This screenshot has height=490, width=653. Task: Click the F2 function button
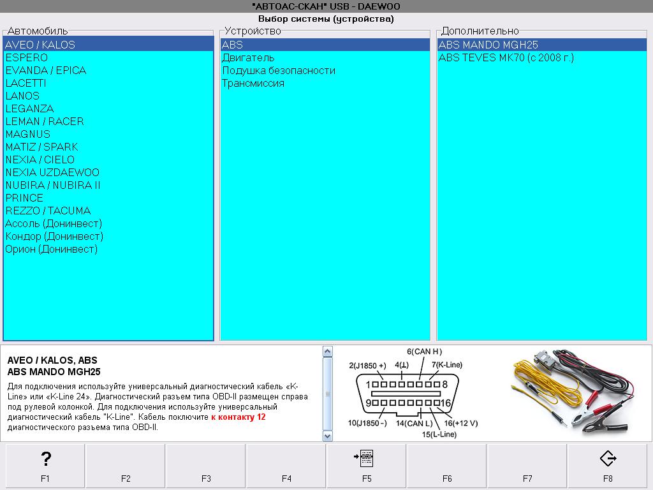coord(126,465)
